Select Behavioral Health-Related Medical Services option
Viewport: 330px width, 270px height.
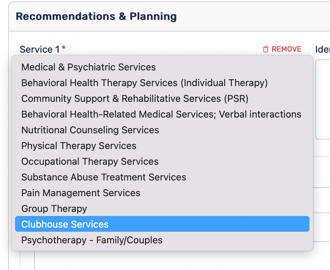[x=161, y=114]
